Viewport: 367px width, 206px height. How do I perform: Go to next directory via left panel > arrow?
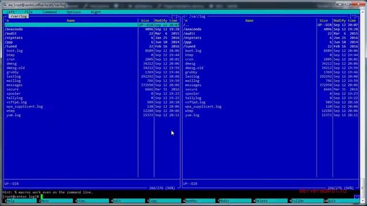178,17
